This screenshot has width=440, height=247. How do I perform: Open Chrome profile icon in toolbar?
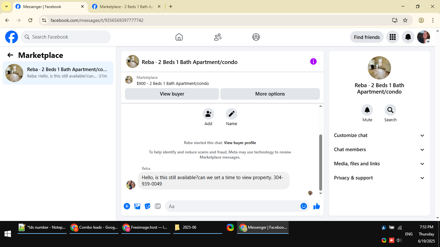pos(421,20)
